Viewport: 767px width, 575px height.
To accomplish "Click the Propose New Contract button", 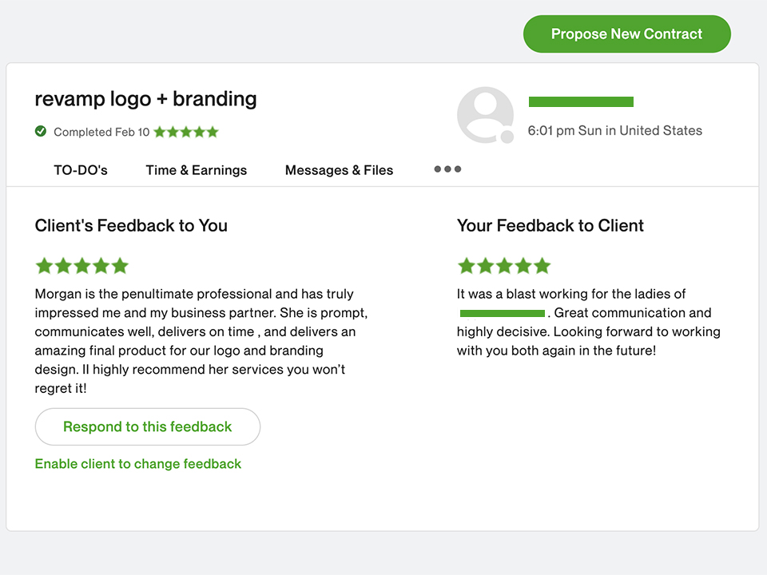I will [x=626, y=34].
